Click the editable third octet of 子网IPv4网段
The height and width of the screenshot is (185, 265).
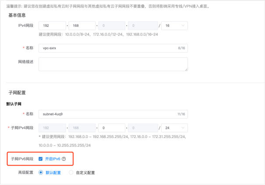[112, 128]
